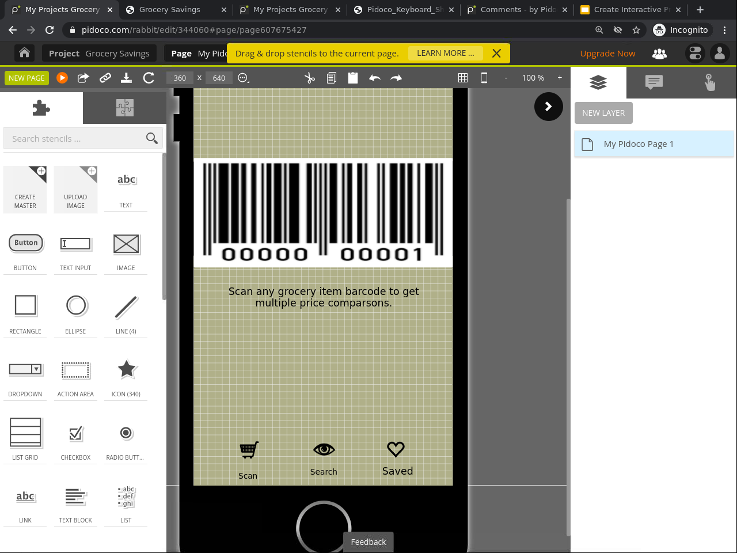737x553 pixels.
Task: Select the Text Block stencil
Action: coord(75,504)
